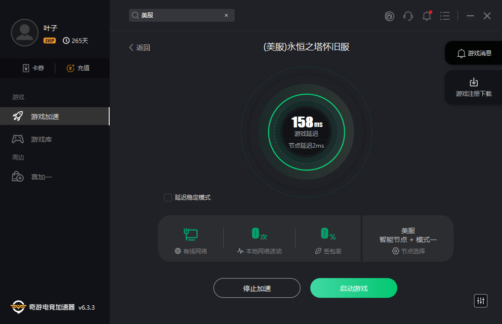Click the version v6.3.3 text
This screenshot has width=502, height=324.
point(87,307)
